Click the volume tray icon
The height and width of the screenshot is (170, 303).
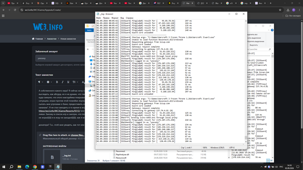tap(276, 167)
